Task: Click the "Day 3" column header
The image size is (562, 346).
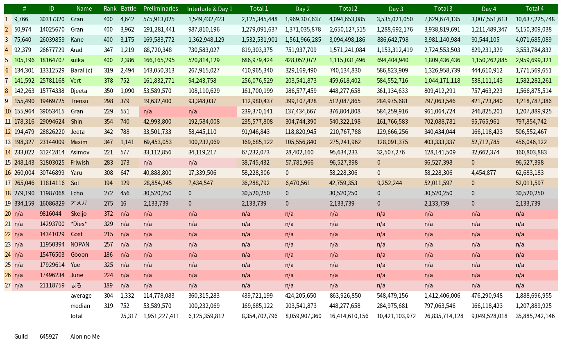Action: (396, 9)
